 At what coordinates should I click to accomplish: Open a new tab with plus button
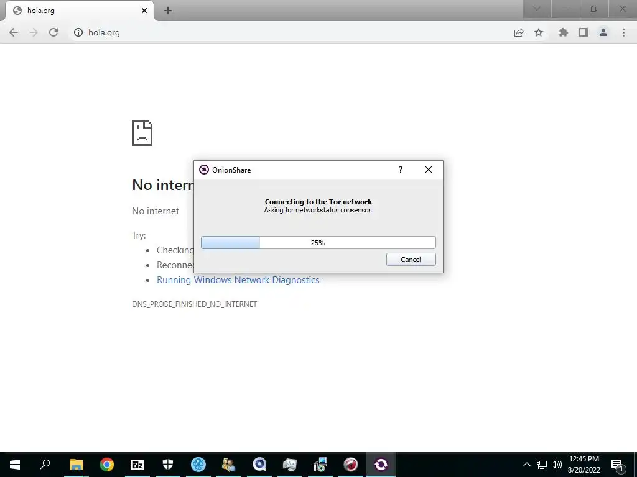pyautogui.click(x=168, y=11)
